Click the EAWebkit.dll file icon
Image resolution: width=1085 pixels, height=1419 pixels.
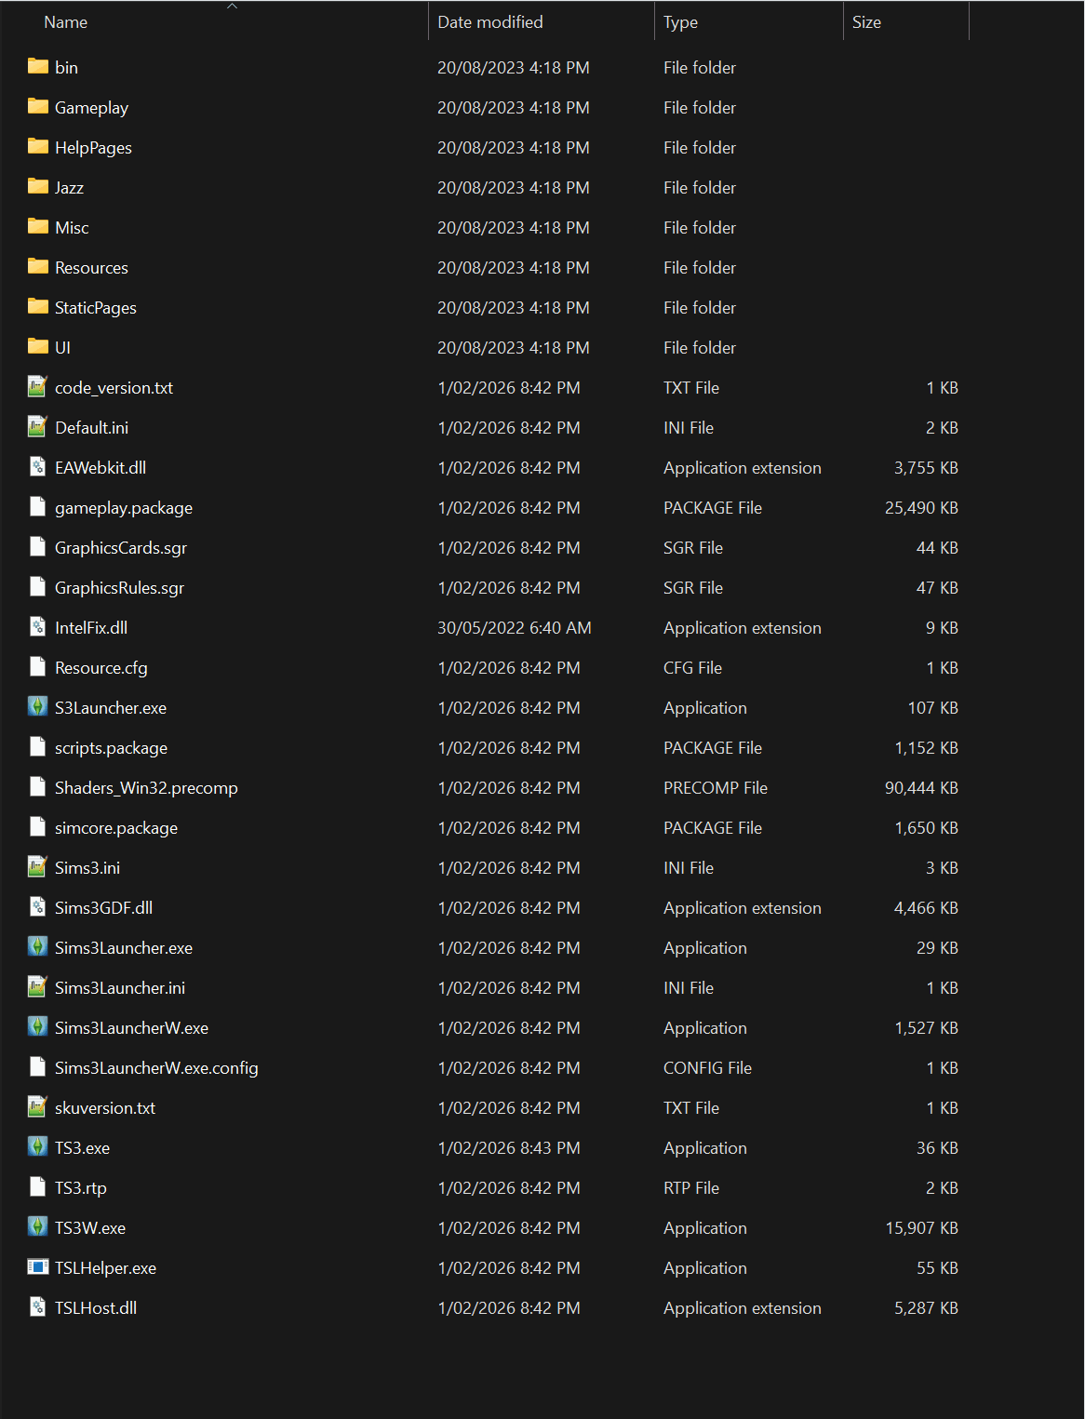(x=37, y=467)
